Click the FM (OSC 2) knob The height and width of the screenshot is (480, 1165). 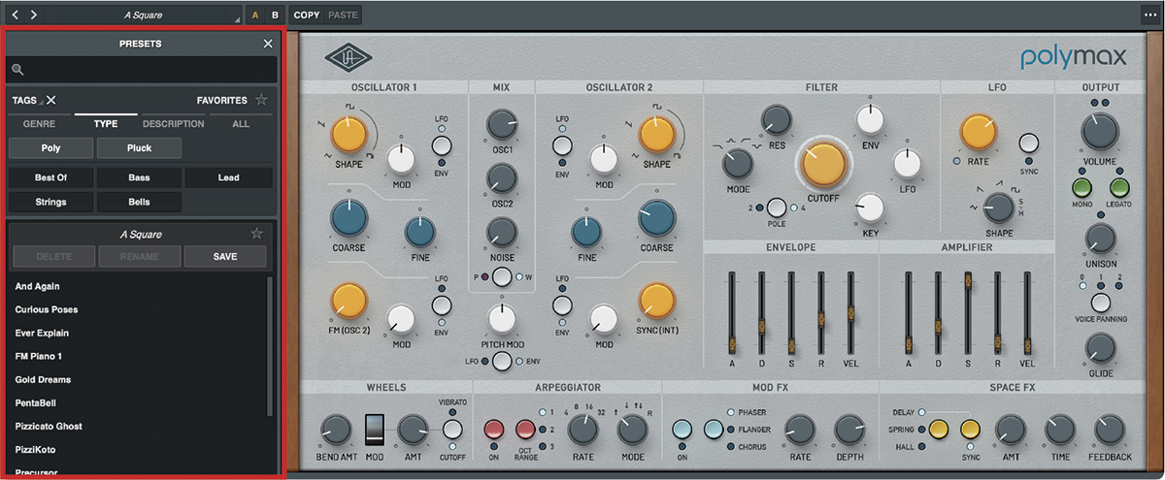(349, 300)
